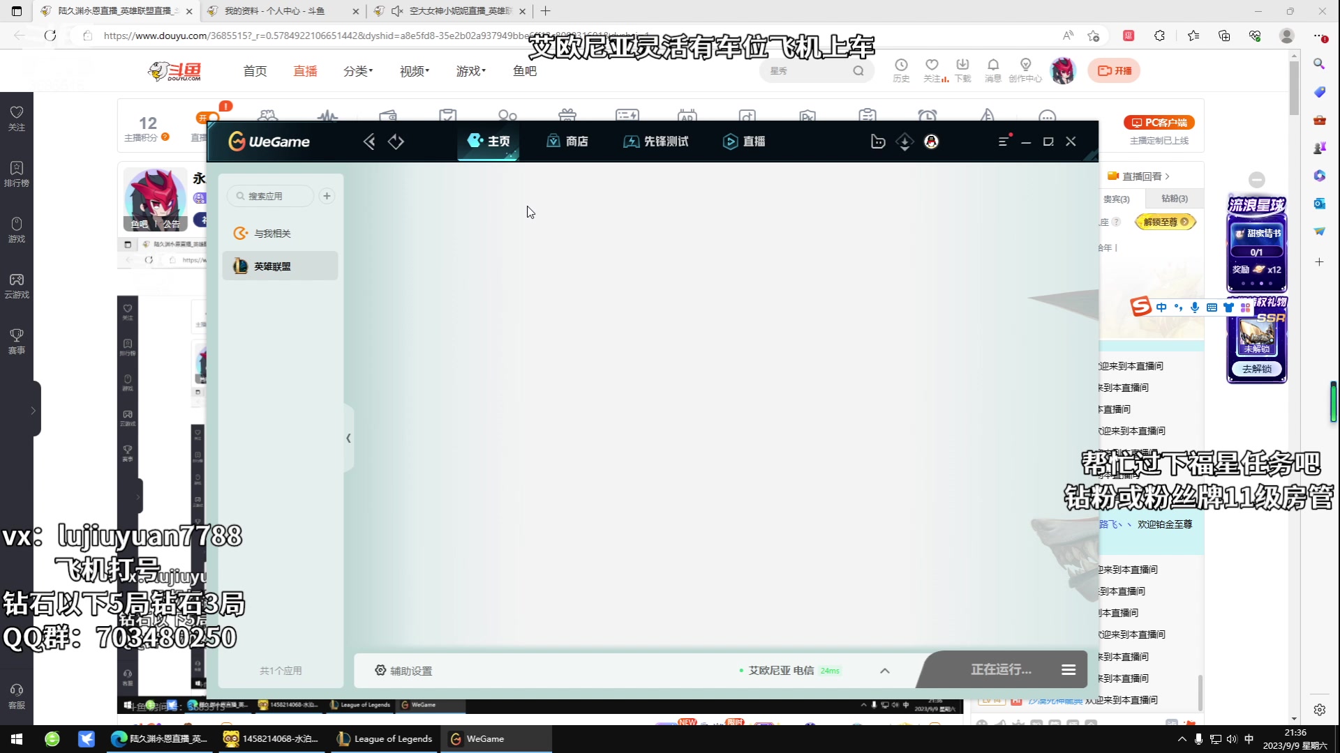Click the 解锁至尊 button

click(x=1166, y=222)
